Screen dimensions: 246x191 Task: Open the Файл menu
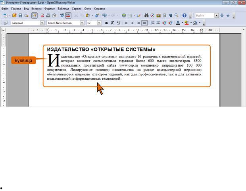tap(5, 9)
